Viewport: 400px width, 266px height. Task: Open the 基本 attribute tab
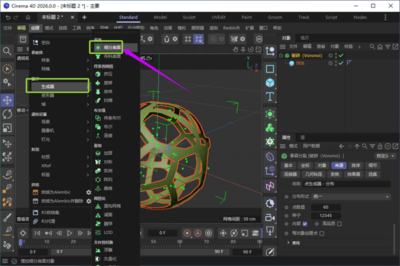point(288,165)
